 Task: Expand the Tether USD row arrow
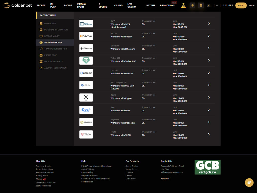(x=209, y=61)
